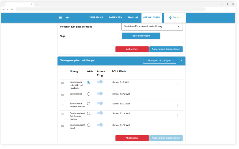Open options for Bauchcrunch mit Band
239x149 pixels.
pyautogui.click(x=178, y=127)
